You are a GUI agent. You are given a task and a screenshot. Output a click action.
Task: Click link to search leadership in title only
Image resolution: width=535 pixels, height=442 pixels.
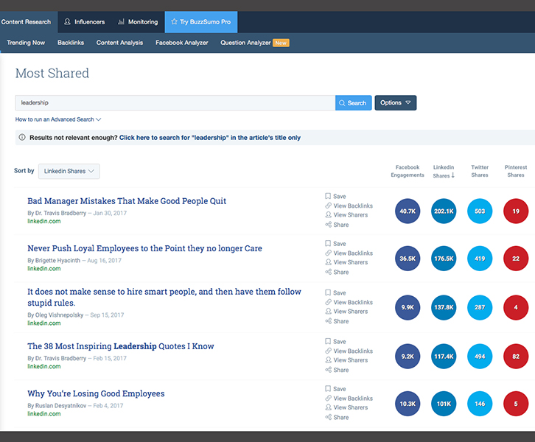click(x=210, y=138)
